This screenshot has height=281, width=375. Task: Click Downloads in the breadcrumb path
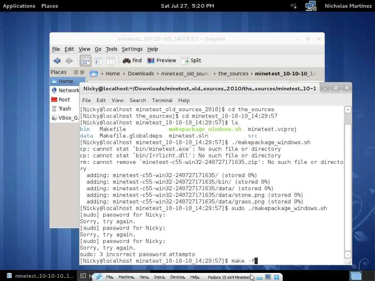pos(141,74)
